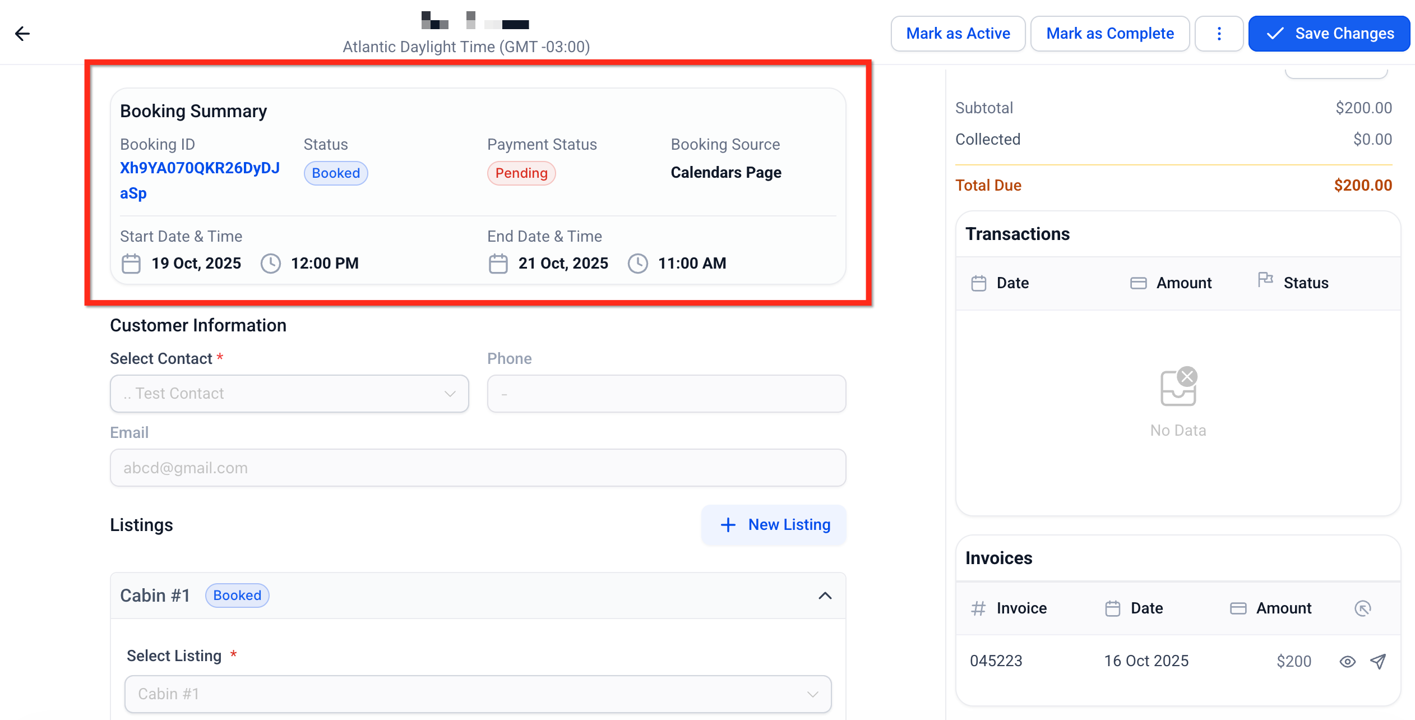View invoice 045223 with eye icon
This screenshot has height=720, width=1415.
click(x=1347, y=662)
